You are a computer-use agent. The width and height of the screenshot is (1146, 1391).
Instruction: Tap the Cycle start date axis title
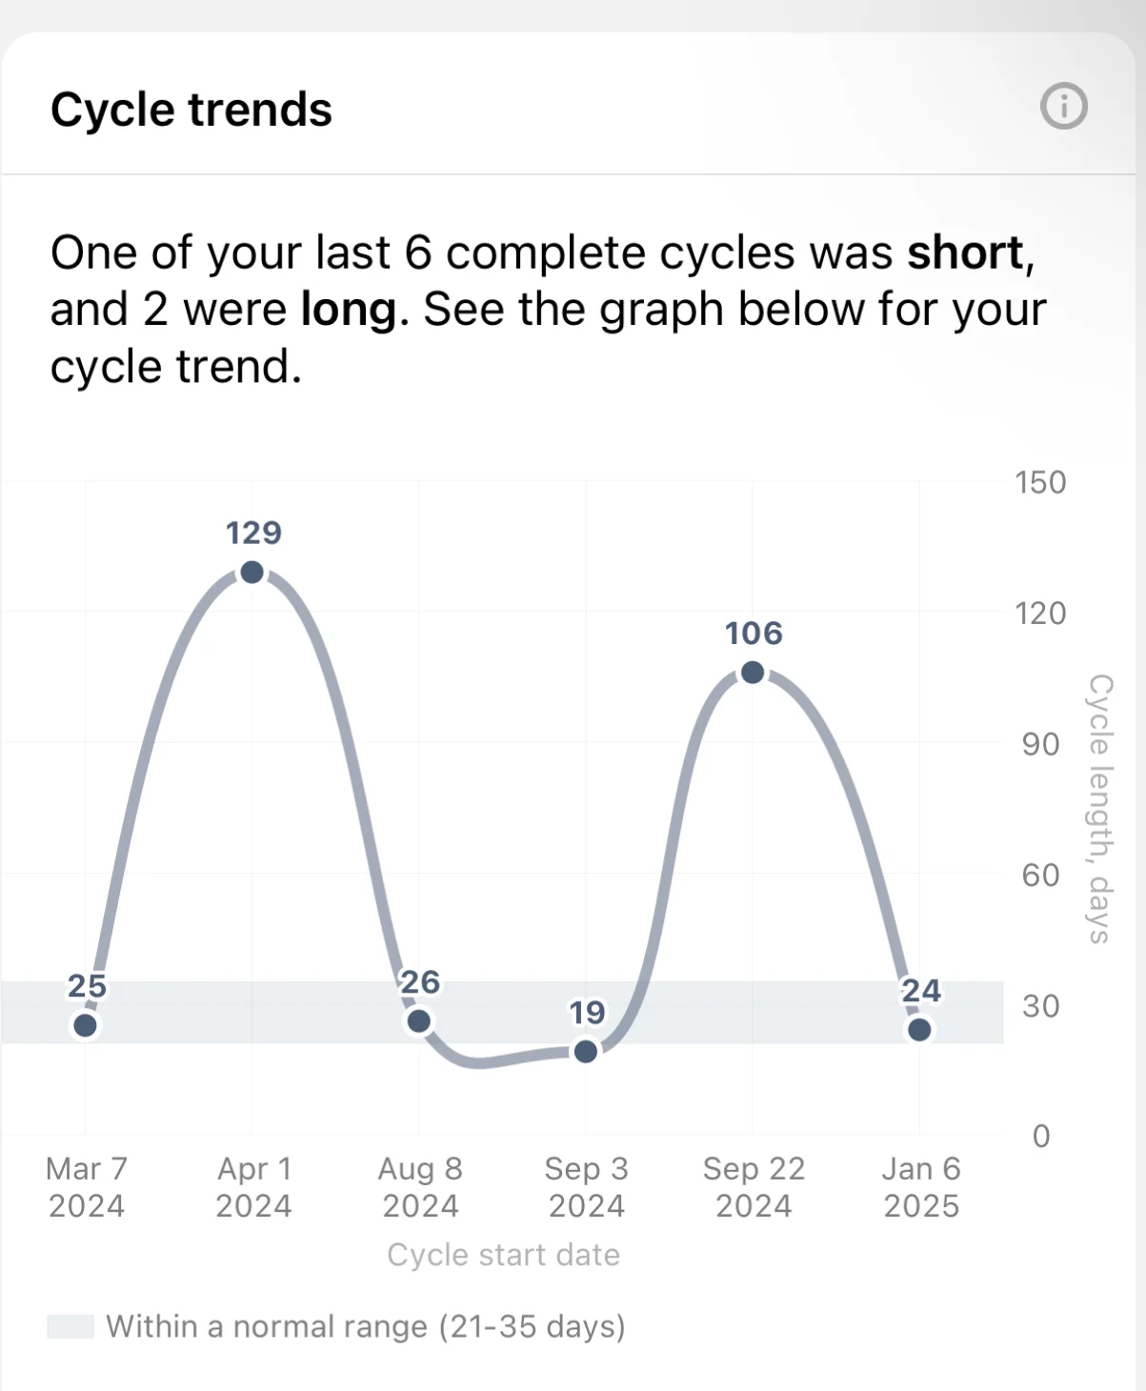[503, 1255]
